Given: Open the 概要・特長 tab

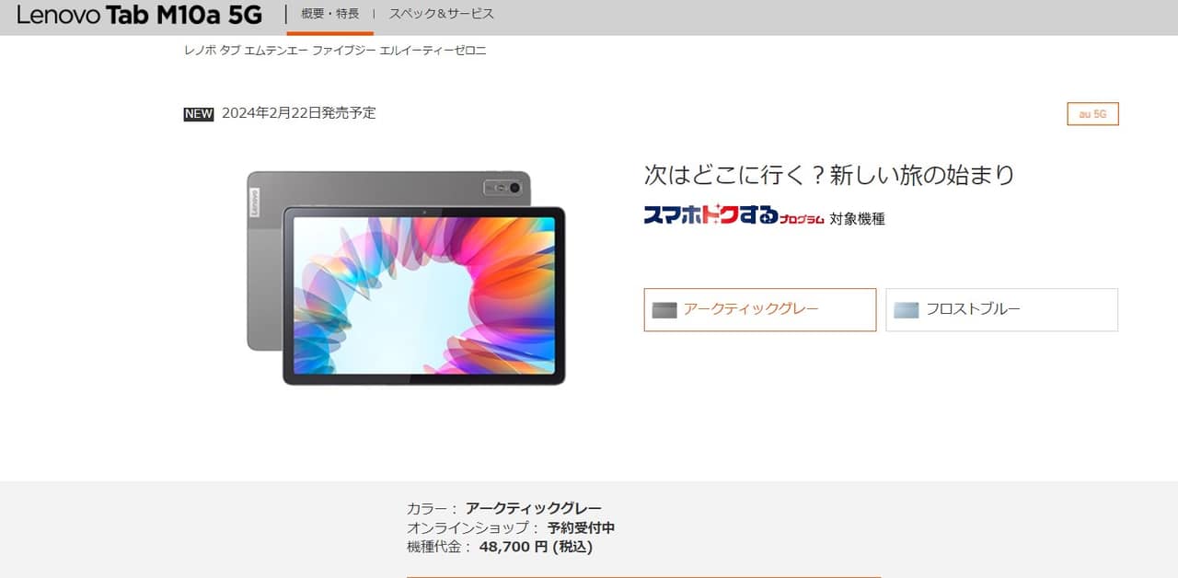Looking at the screenshot, I should pos(330,14).
